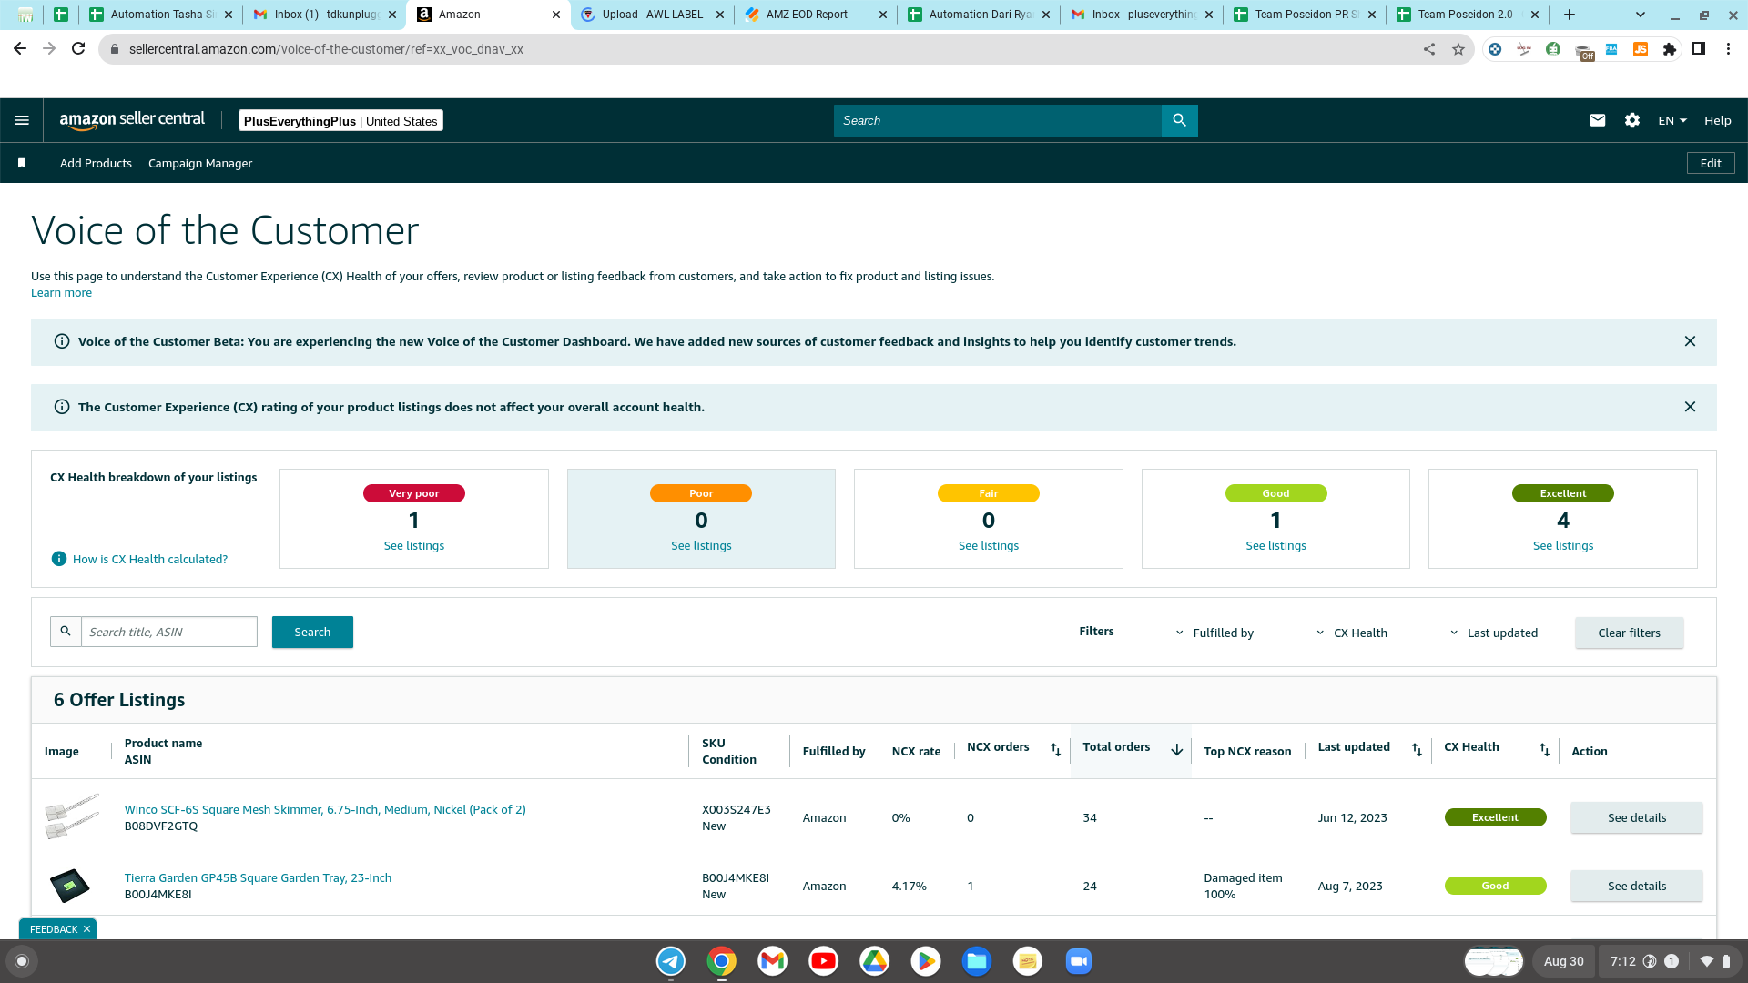Open Campaign Manager menu item

[x=200, y=164]
